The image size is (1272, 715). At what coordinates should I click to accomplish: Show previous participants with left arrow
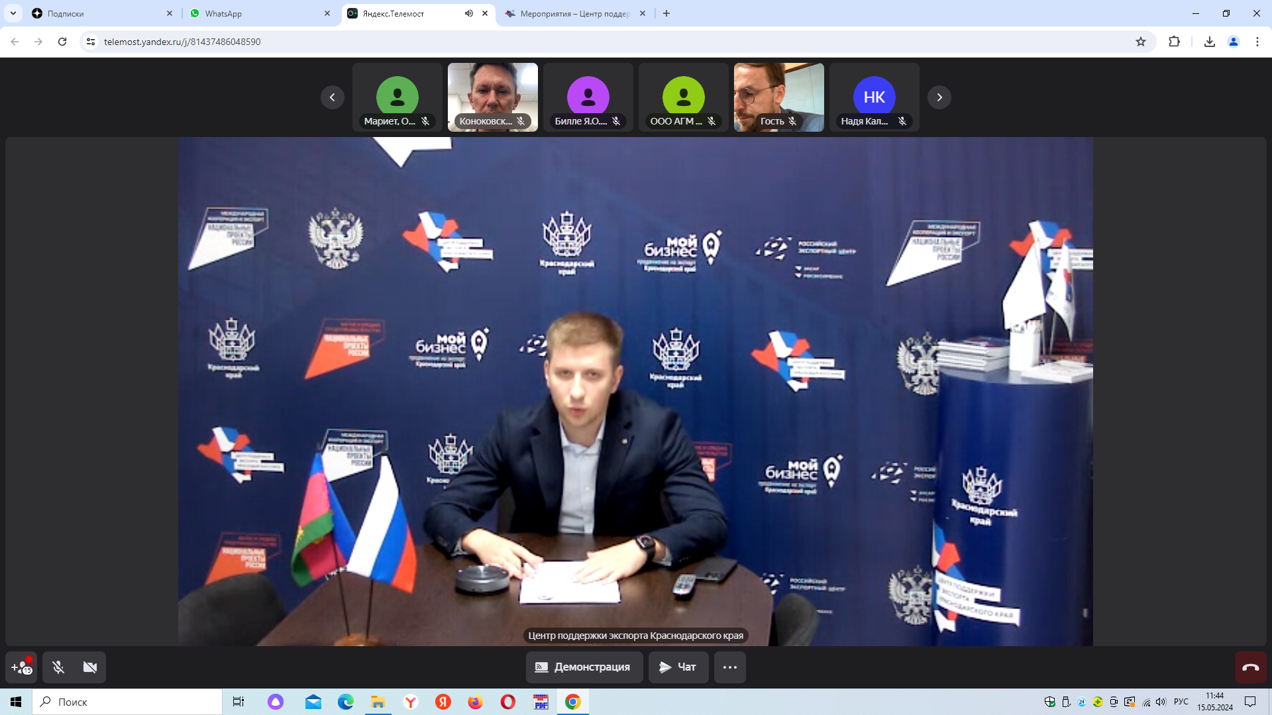click(x=333, y=97)
